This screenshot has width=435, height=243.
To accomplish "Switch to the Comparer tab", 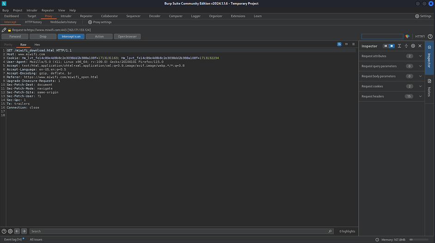I will tap(176, 16).
